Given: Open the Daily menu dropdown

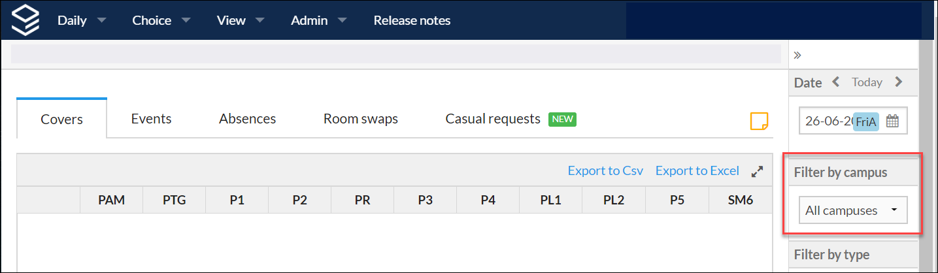Looking at the screenshot, I should (81, 20).
